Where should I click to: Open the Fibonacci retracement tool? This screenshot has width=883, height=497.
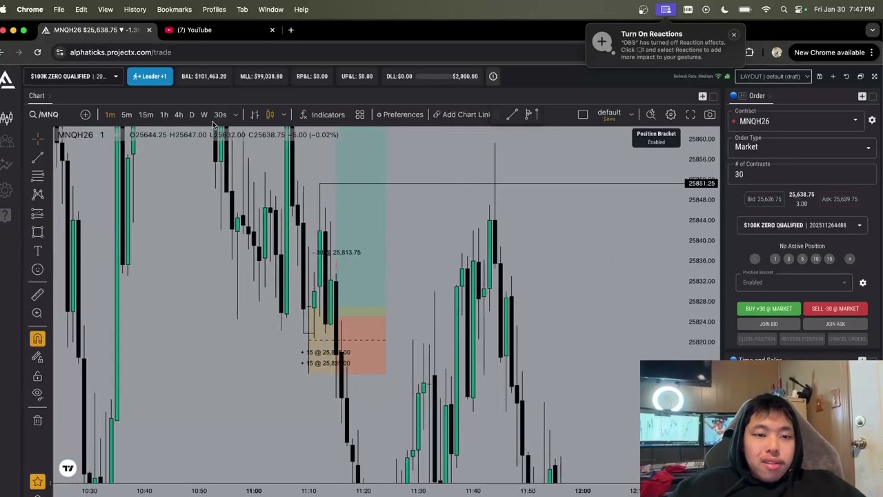(37, 176)
